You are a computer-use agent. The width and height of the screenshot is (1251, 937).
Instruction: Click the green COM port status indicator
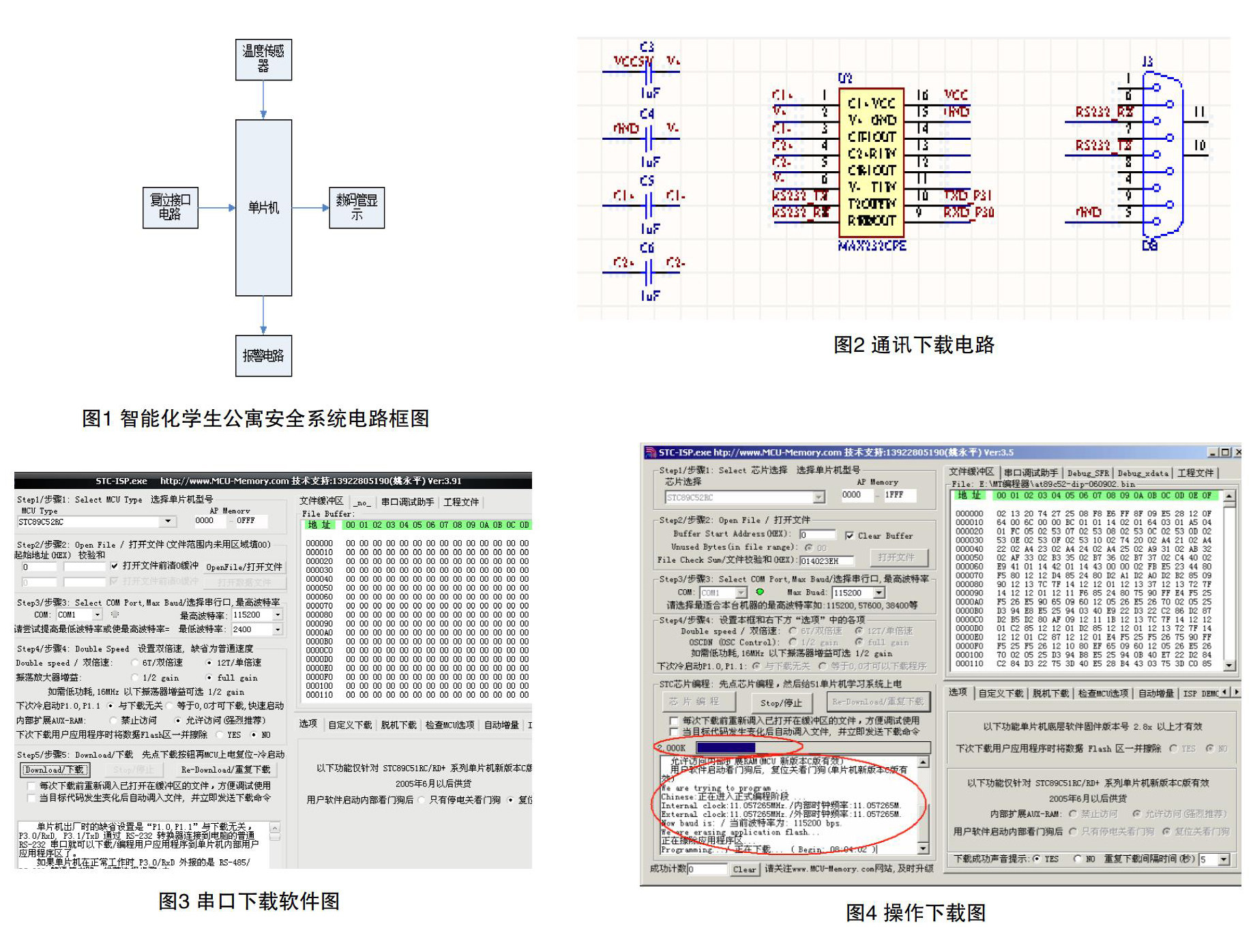tap(760, 592)
